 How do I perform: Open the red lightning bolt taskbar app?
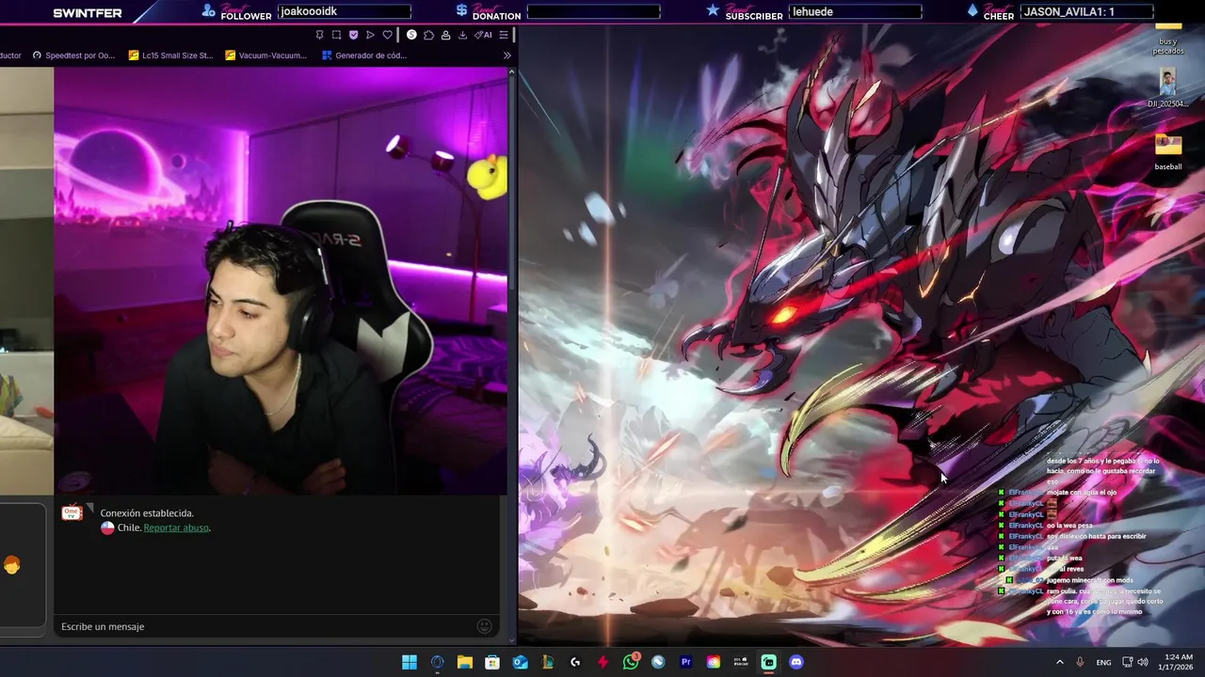point(602,662)
